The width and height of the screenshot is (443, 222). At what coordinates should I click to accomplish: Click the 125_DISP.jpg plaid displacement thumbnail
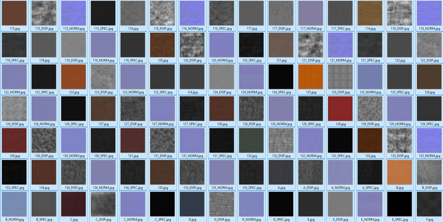(x=340, y=77)
